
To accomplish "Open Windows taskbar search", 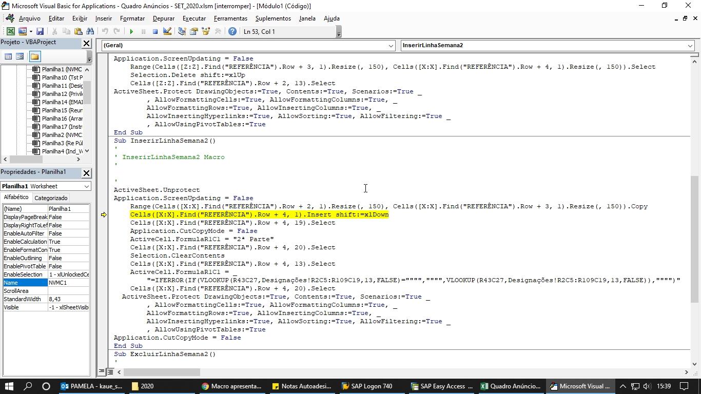I will click(28, 386).
